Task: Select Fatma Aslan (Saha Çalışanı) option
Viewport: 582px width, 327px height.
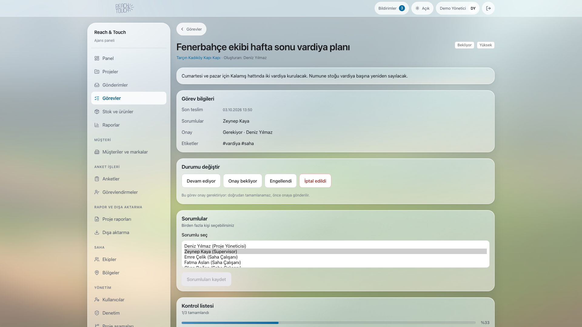Action: [335, 262]
